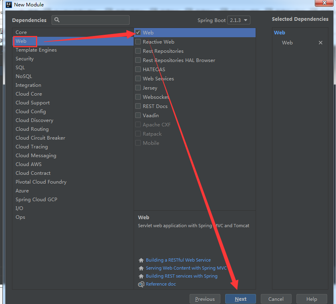
Task: Select the I/O category
Action: 73,208
